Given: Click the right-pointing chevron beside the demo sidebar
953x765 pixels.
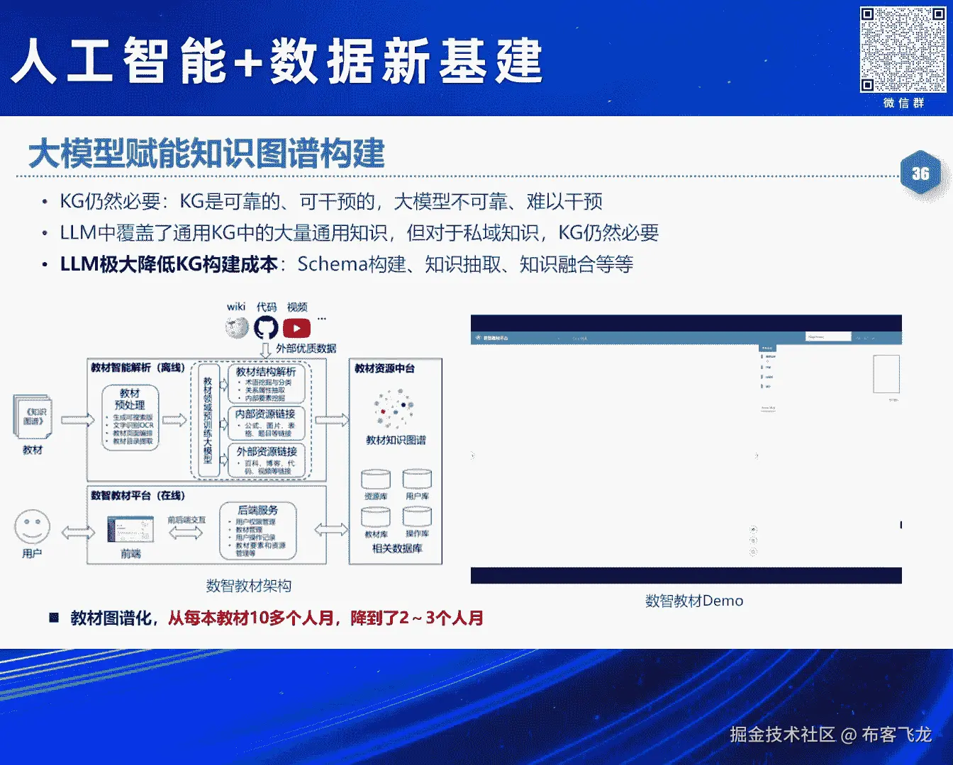Looking at the screenshot, I should tap(757, 455).
